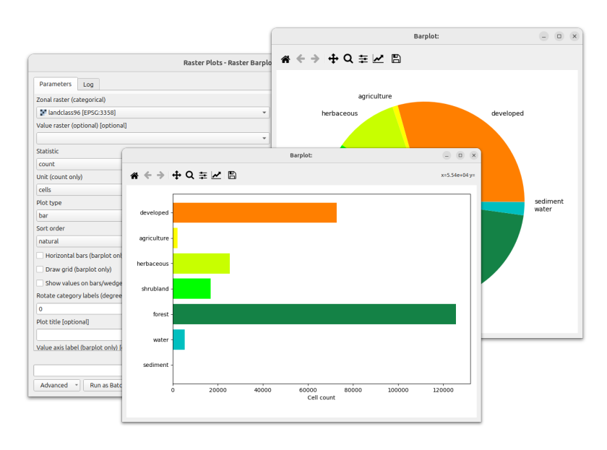The image size is (607, 450).
Task: Switch to the Log tab
Action: pos(88,85)
